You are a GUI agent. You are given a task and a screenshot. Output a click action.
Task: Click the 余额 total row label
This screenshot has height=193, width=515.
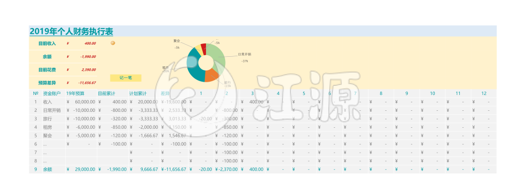(47, 169)
